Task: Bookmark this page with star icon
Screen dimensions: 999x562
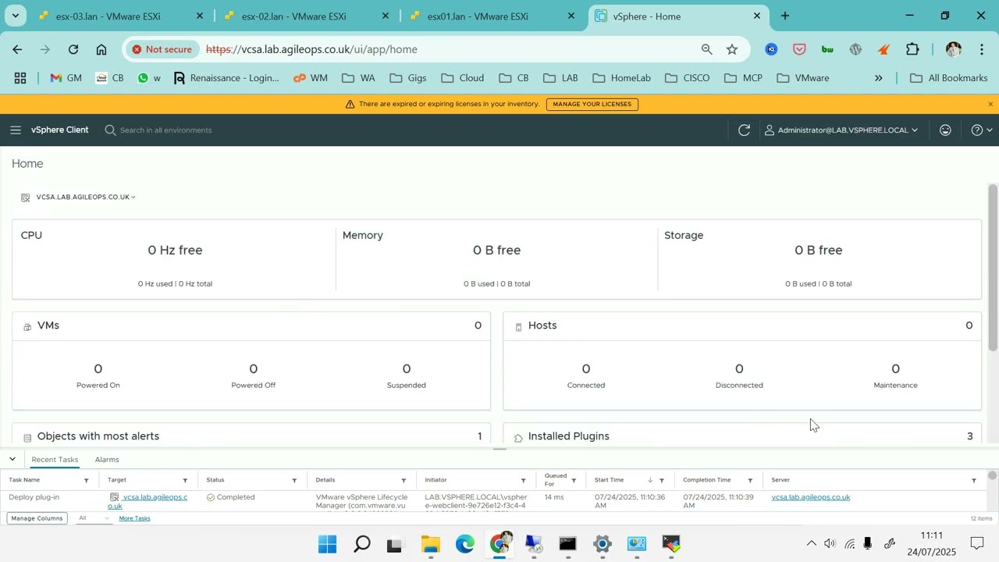Action: [x=732, y=49]
